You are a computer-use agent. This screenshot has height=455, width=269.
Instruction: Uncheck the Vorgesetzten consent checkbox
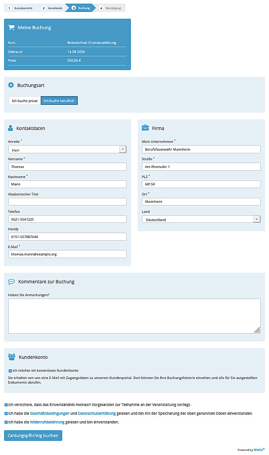pyautogui.click(x=6, y=405)
